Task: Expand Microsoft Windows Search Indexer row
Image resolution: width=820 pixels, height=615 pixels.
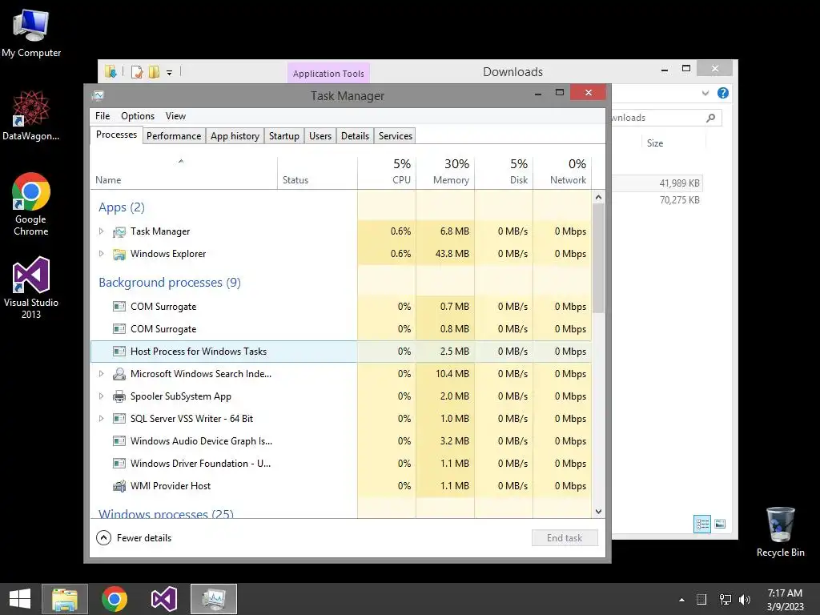Action: pyautogui.click(x=102, y=373)
